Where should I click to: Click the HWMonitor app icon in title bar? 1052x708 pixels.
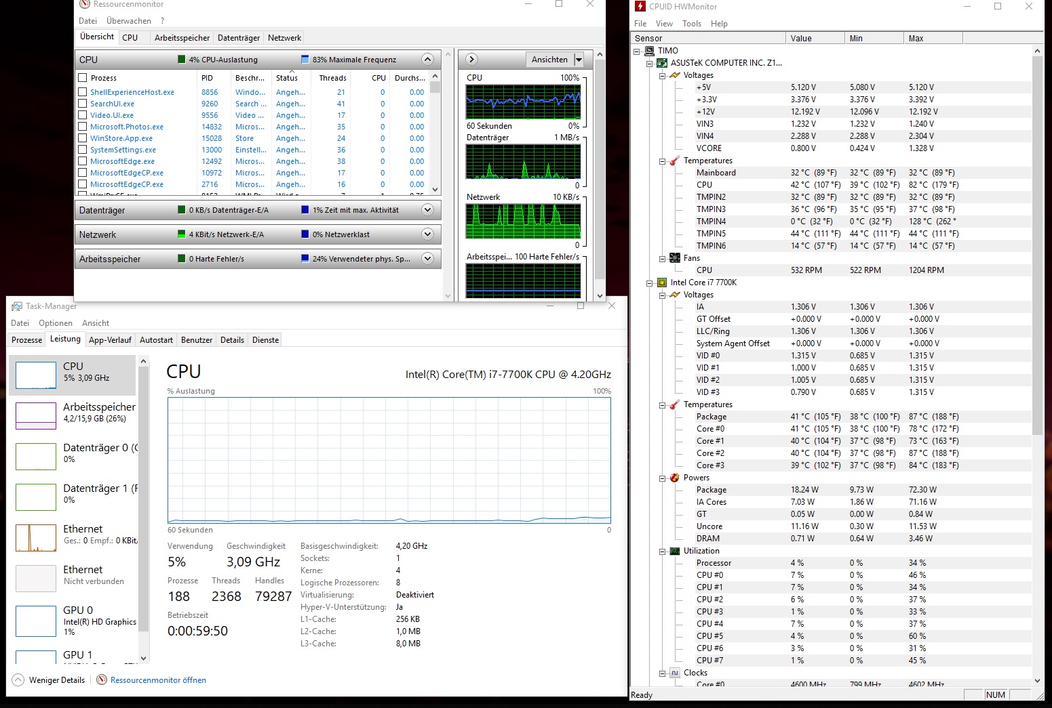(x=640, y=7)
